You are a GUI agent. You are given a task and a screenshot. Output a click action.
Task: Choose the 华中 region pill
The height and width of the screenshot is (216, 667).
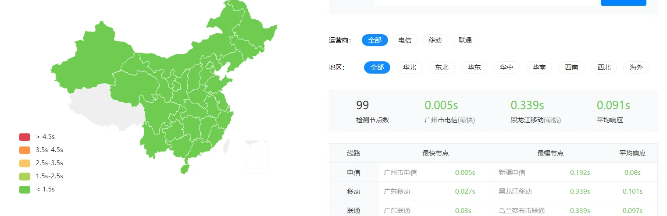pyautogui.click(x=506, y=67)
